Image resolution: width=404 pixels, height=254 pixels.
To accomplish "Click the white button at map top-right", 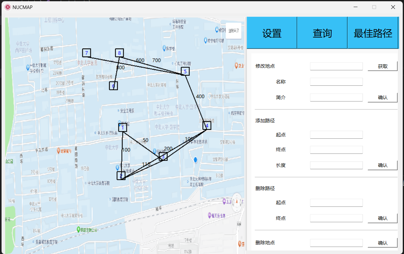I will pyautogui.click(x=233, y=31).
